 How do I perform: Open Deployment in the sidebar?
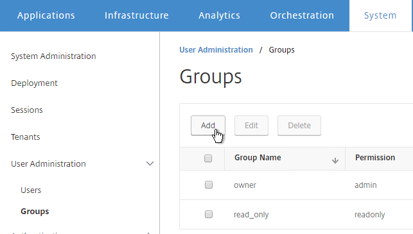pyautogui.click(x=34, y=83)
